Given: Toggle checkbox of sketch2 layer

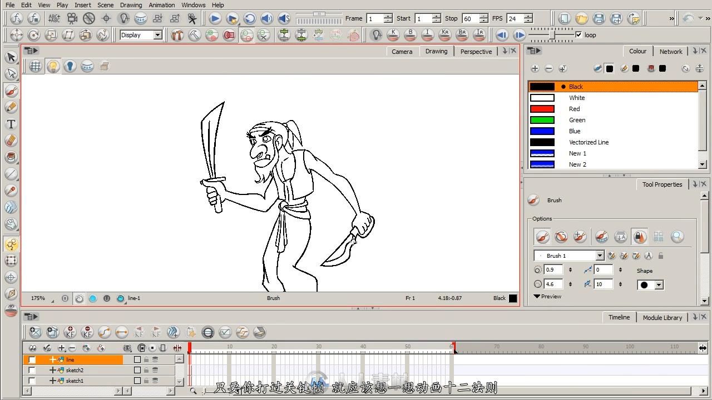Looking at the screenshot, I should click(x=32, y=370).
